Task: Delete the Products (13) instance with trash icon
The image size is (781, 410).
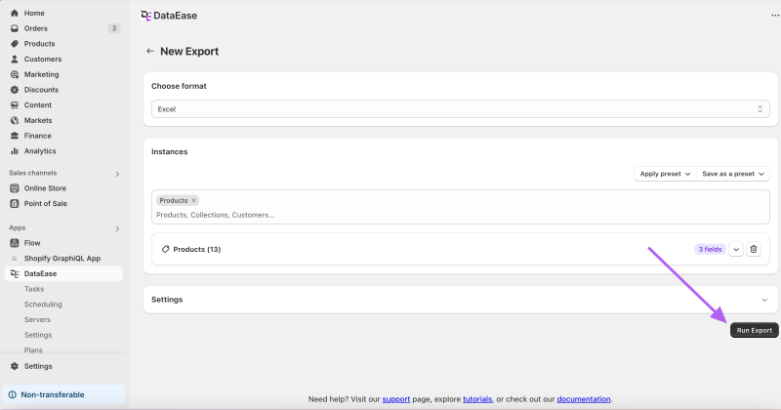Action: coord(754,249)
